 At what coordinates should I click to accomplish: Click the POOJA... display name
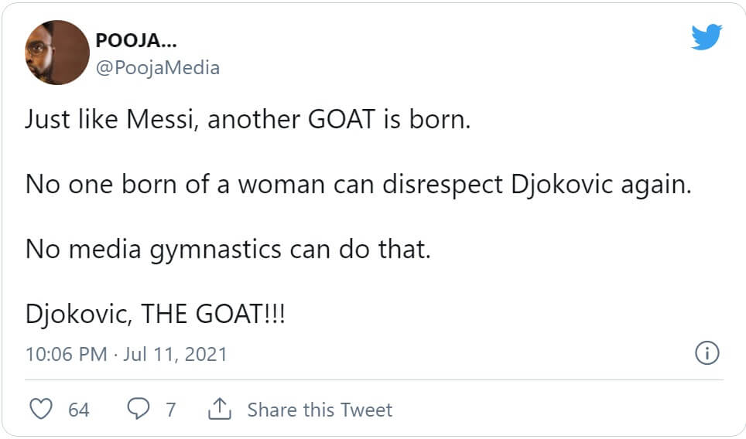[x=136, y=40]
